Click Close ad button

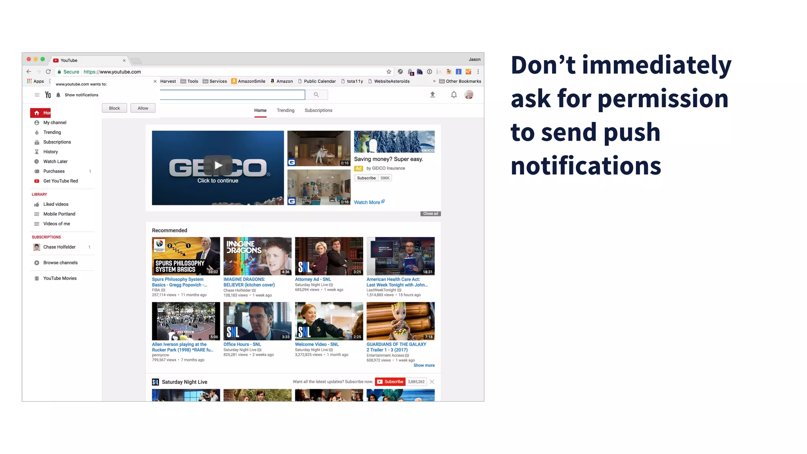pyautogui.click(x=430, y=214)
